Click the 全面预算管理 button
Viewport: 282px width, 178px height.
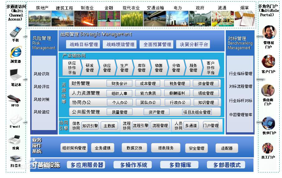156,44
